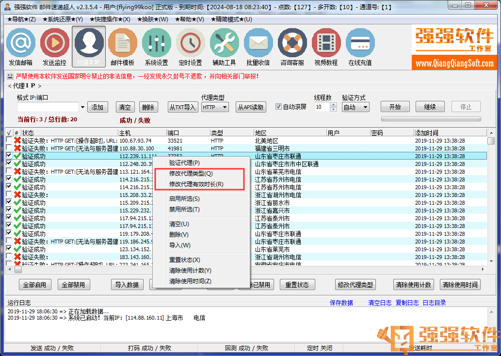Image resolution: width=501 pixels, height=356 pixels.
Task: Click the 全部禁用 disable all button
Action: coord(74,284)
